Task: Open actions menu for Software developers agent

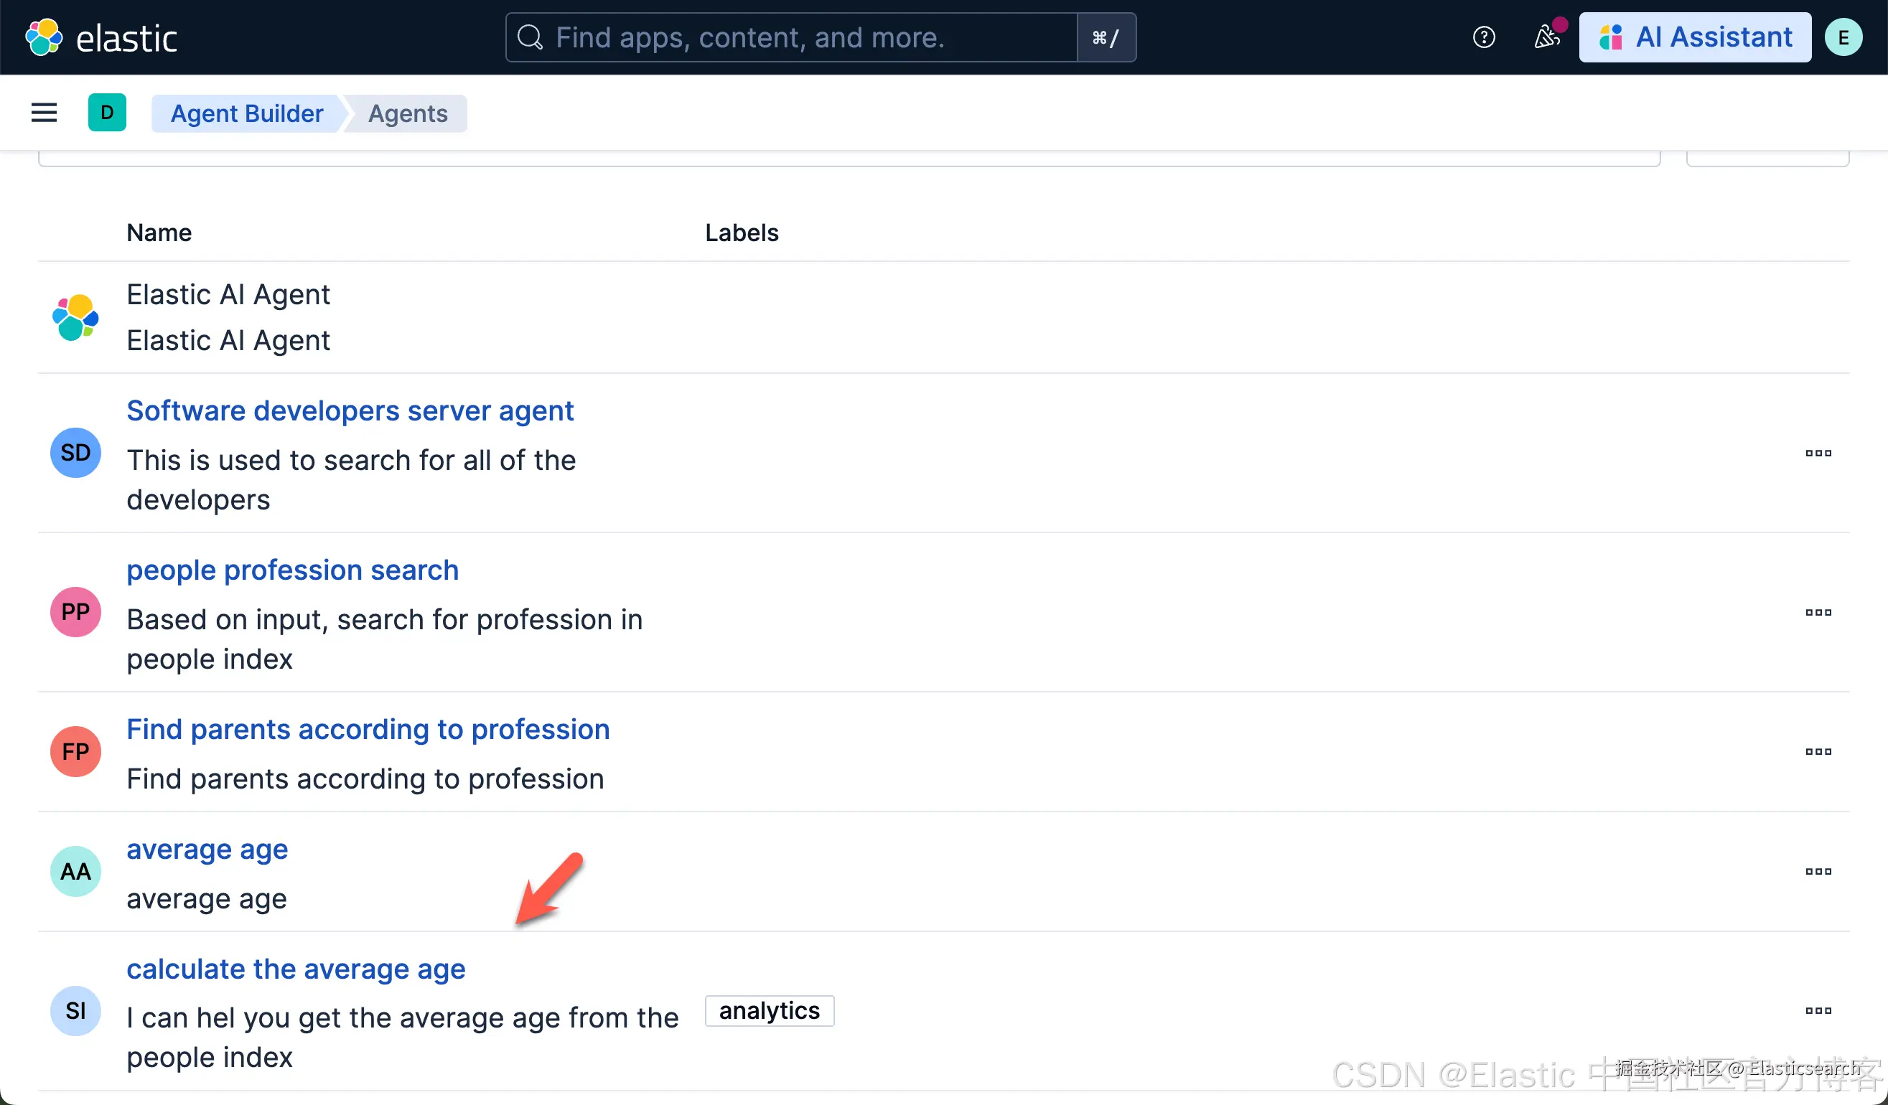Action: 1818,453
